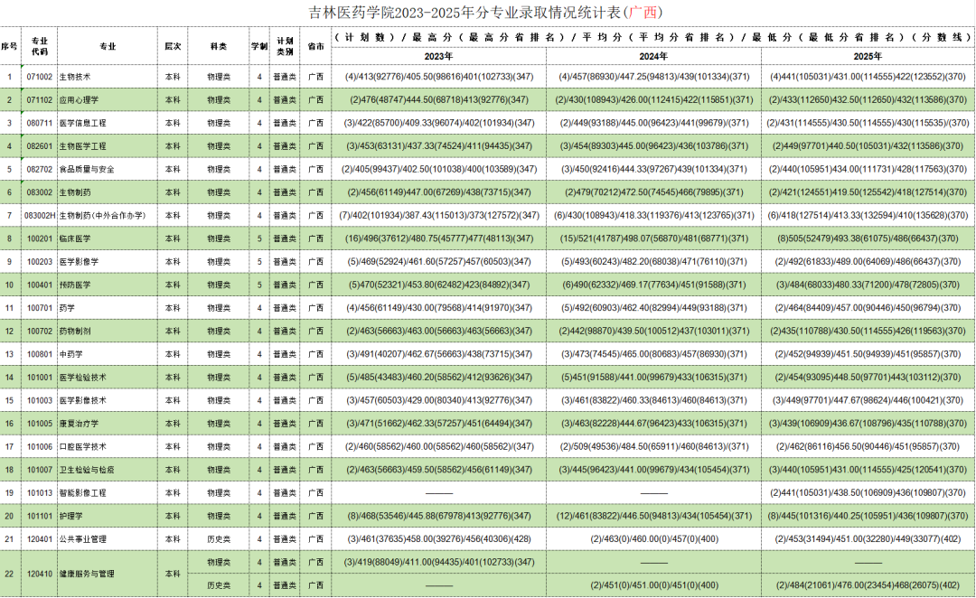Screen dimensions: 976x598
Task: Click the 学制 column header
Action: click(x=259, y=46)
